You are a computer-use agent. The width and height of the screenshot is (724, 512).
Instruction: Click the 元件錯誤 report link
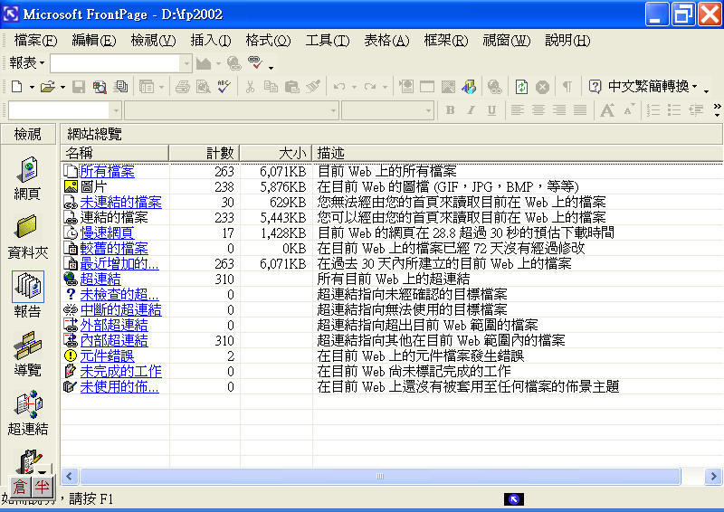(107, 356)
